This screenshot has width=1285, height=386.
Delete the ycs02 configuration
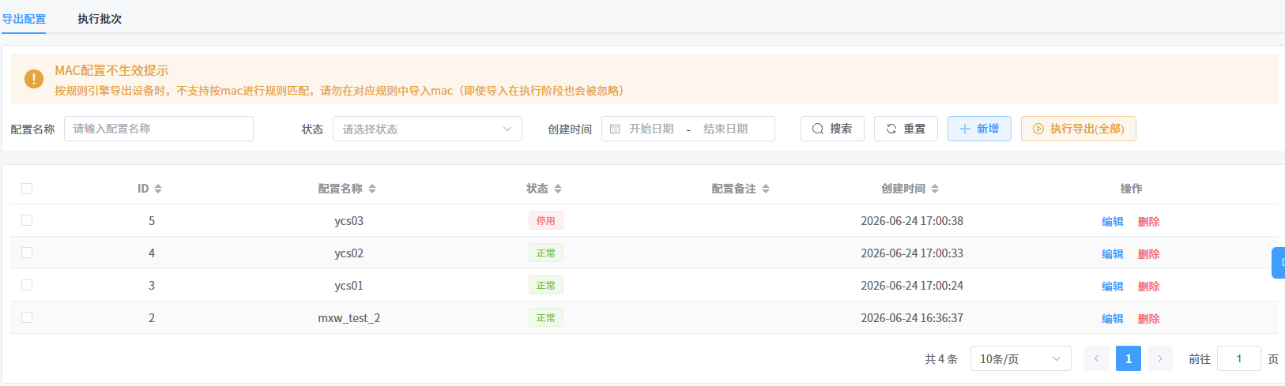(x=1149, y=254)
